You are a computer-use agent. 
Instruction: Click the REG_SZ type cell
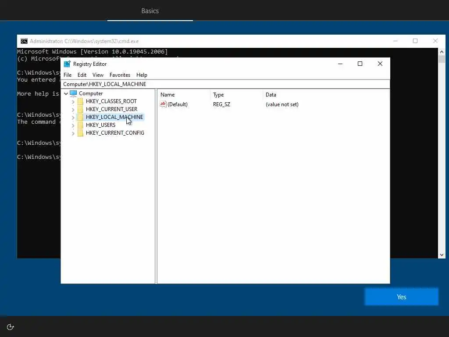point(221,104)
